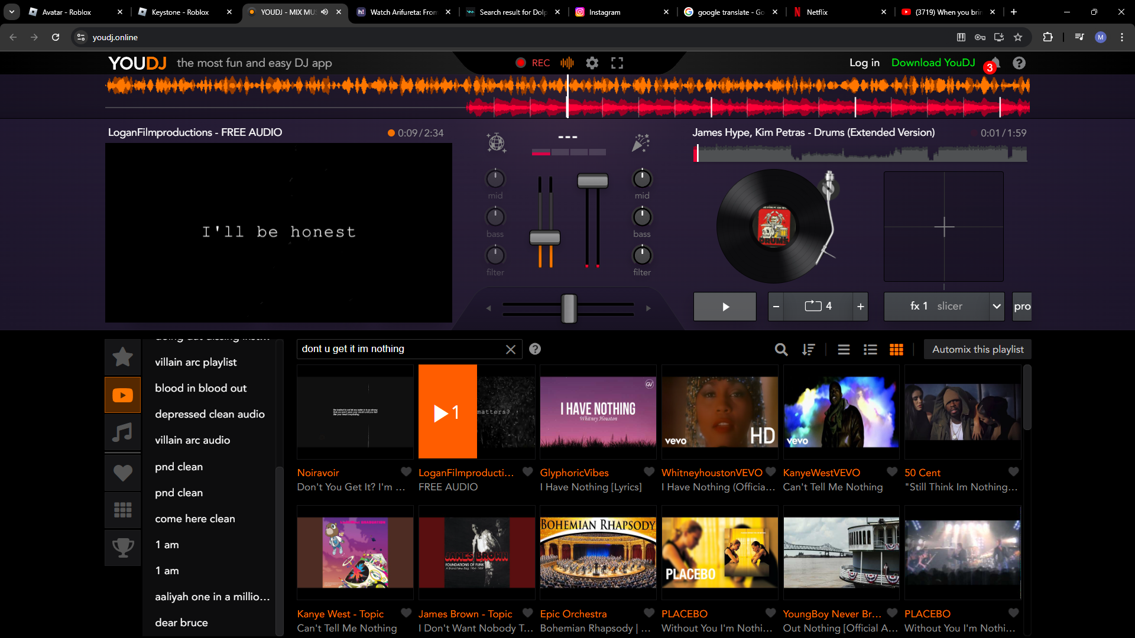
Task: Decrease the loop length with minus
Action: (x=776, y=307)
